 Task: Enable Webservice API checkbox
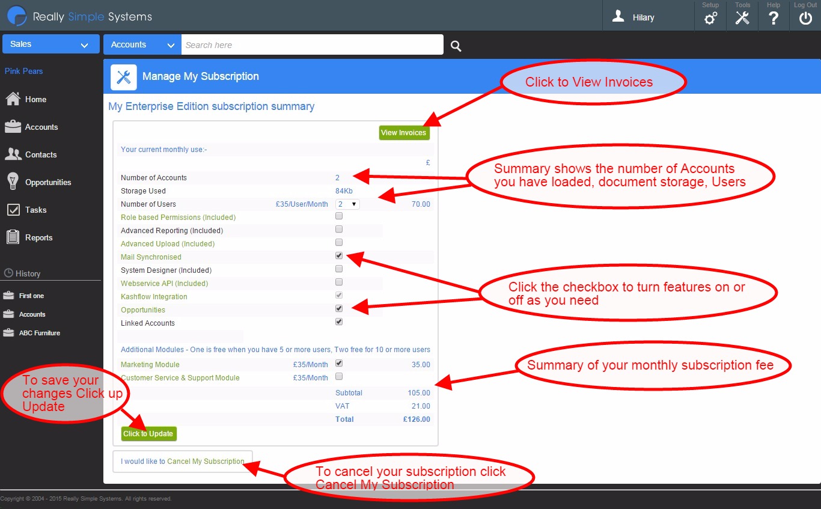pos(339,282)
